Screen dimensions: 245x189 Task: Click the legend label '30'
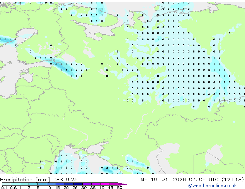point(84,187)
